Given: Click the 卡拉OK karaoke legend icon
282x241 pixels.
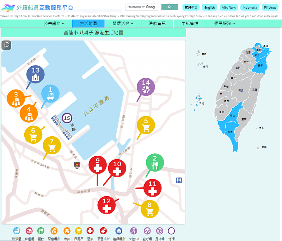Looking at the screenshot, I should [134, 231].
